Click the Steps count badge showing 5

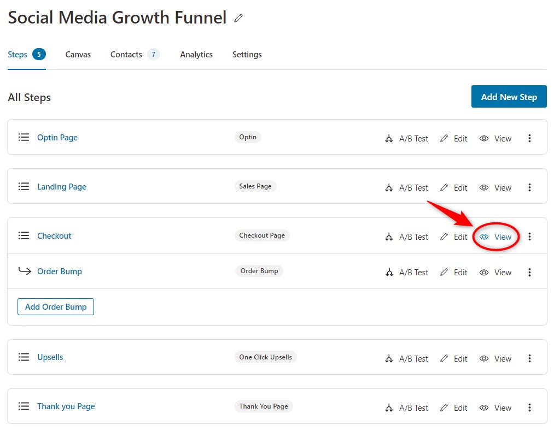[39, 55]
